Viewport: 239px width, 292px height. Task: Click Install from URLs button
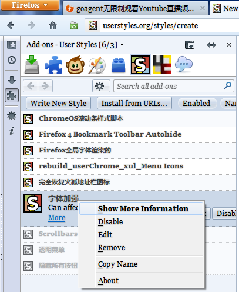[134, 103]
